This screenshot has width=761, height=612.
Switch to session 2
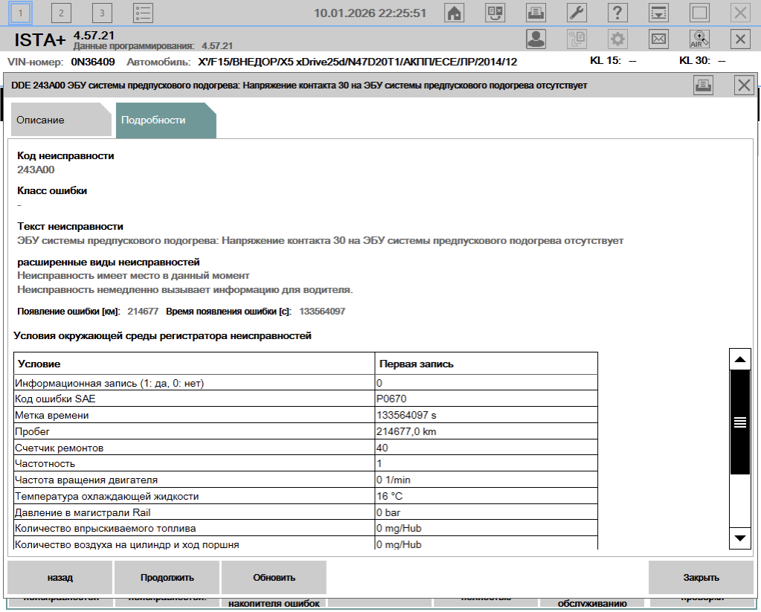click(x=61, y=13)
